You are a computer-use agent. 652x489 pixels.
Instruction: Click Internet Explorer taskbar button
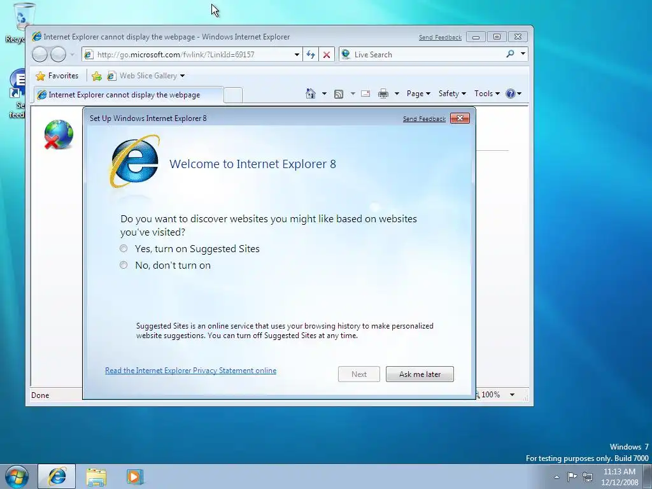click(57, 476)
